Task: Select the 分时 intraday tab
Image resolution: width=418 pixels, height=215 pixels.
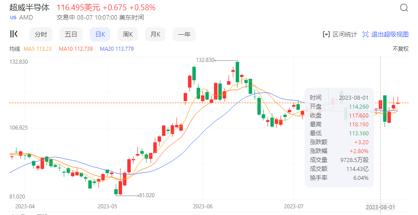Action: pyautogui.click(x=41, y=34)
